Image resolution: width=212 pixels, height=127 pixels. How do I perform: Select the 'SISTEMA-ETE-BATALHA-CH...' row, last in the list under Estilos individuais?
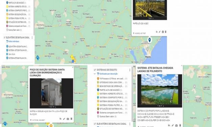[17, 58]
